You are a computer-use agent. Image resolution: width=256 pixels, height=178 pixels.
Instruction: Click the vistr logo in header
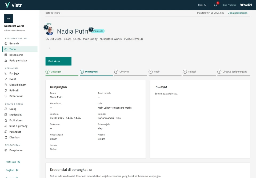(13, 5)
